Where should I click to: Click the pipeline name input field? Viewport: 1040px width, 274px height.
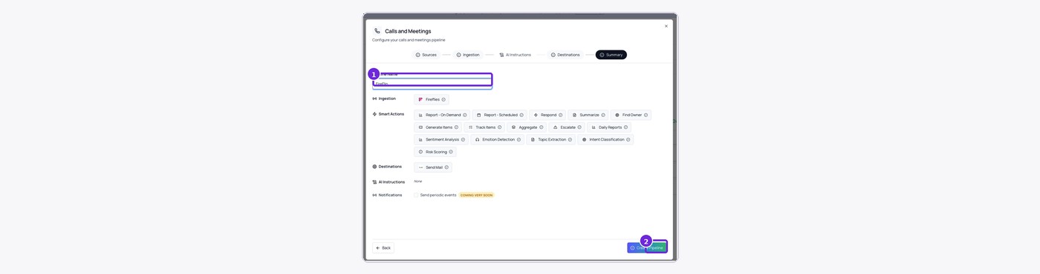point(432,84)
